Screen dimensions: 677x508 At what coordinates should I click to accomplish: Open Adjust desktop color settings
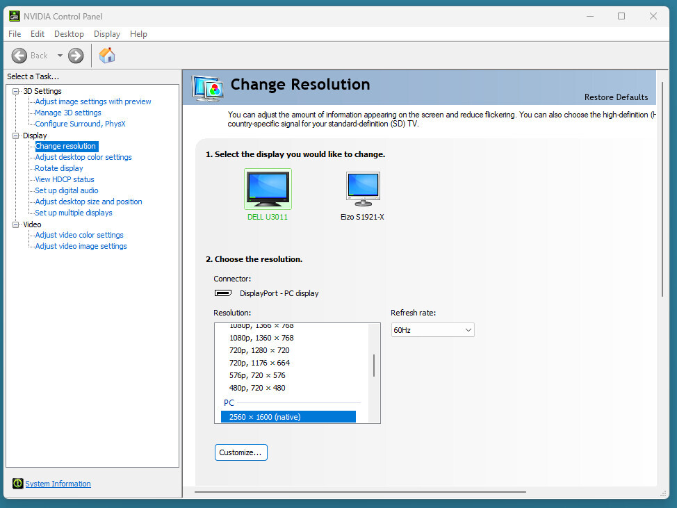point(83,157)
